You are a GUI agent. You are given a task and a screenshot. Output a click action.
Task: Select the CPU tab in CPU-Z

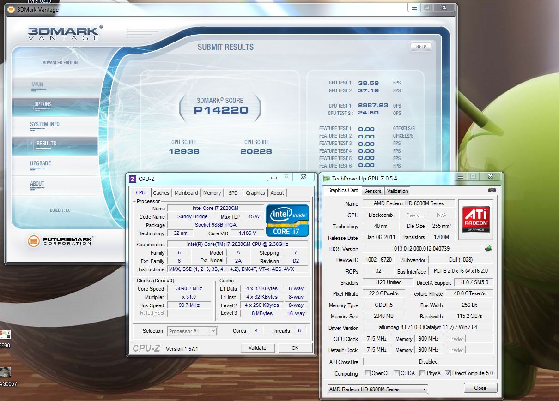tap(141, 192)
